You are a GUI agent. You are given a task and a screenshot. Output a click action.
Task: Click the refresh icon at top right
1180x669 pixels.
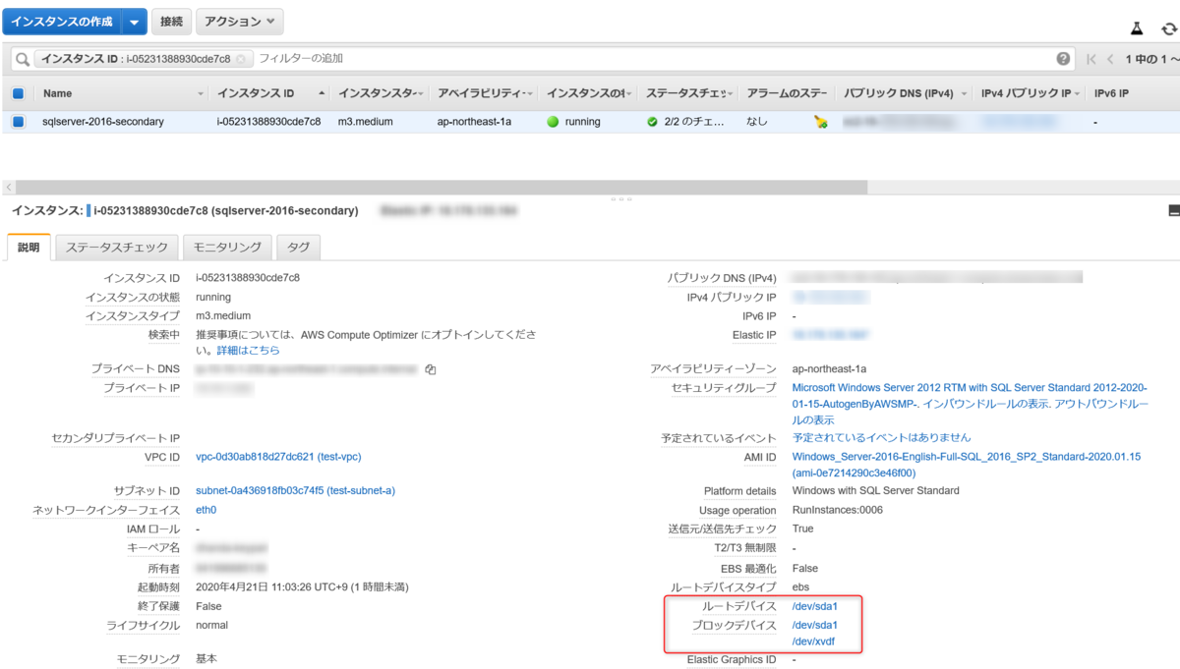1168,30
